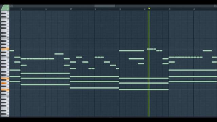Select the long G4 note starting at bar 35

(x=45, y=85)
